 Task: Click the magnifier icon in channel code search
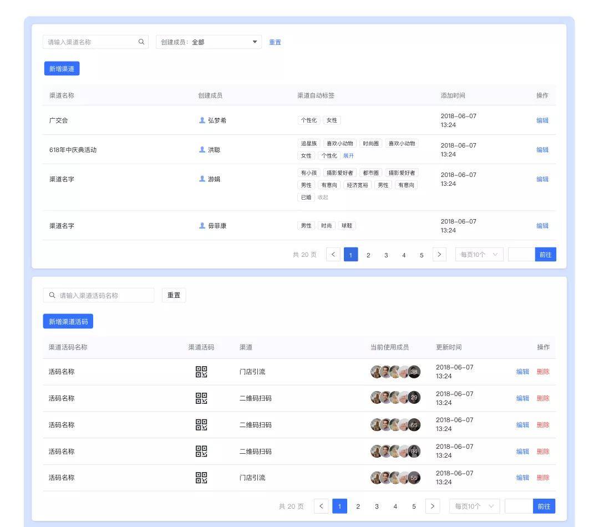click(52, 295)
